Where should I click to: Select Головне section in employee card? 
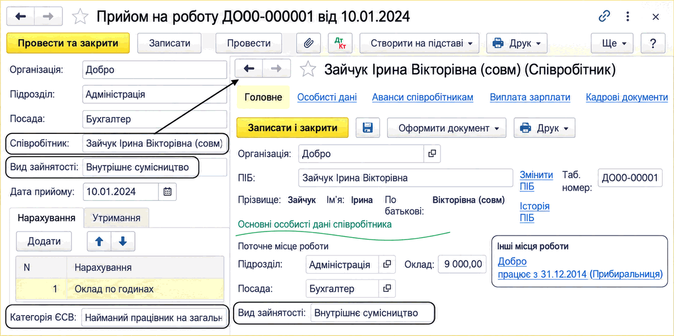click(264, 97)
